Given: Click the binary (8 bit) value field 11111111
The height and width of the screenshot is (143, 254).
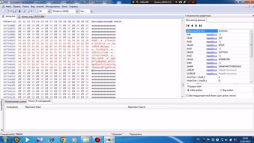Looking at the screenshot, I should tap(234, 31).
